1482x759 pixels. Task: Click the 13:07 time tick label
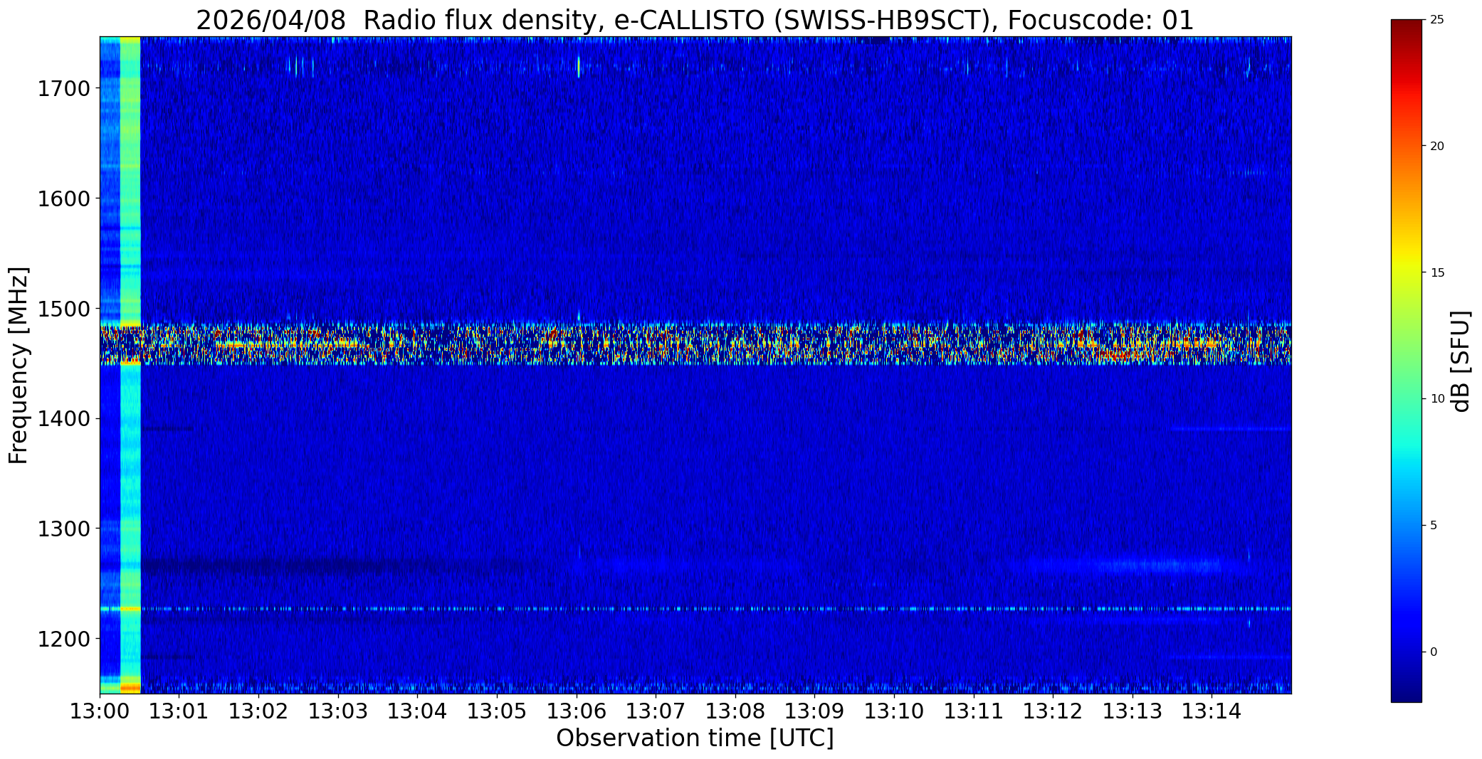coord(656,711)
